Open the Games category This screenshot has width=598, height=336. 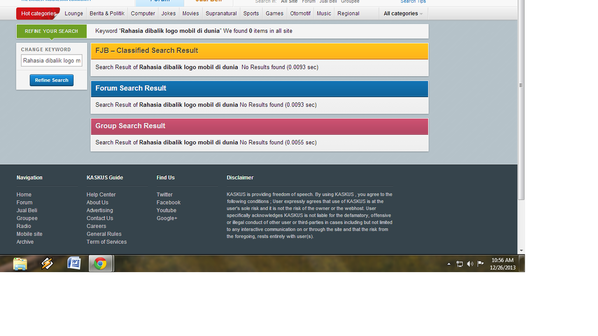275,14
